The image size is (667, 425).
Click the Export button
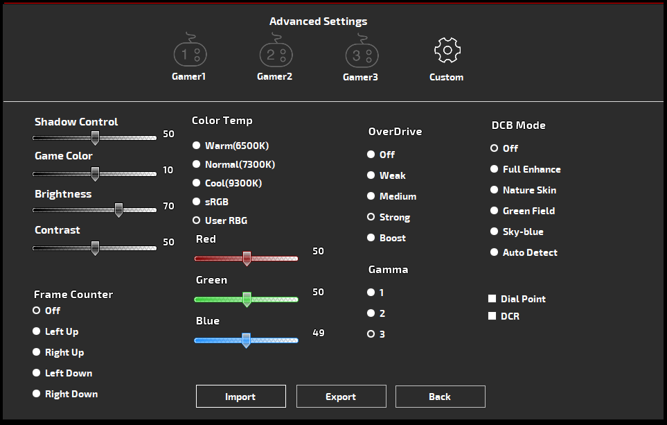(x=341, y=397)
